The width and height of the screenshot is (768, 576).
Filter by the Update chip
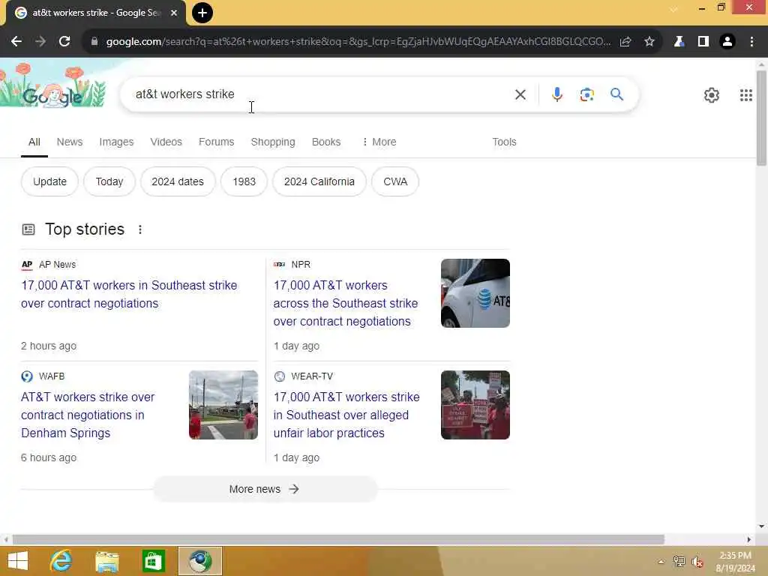click(49, 181)
